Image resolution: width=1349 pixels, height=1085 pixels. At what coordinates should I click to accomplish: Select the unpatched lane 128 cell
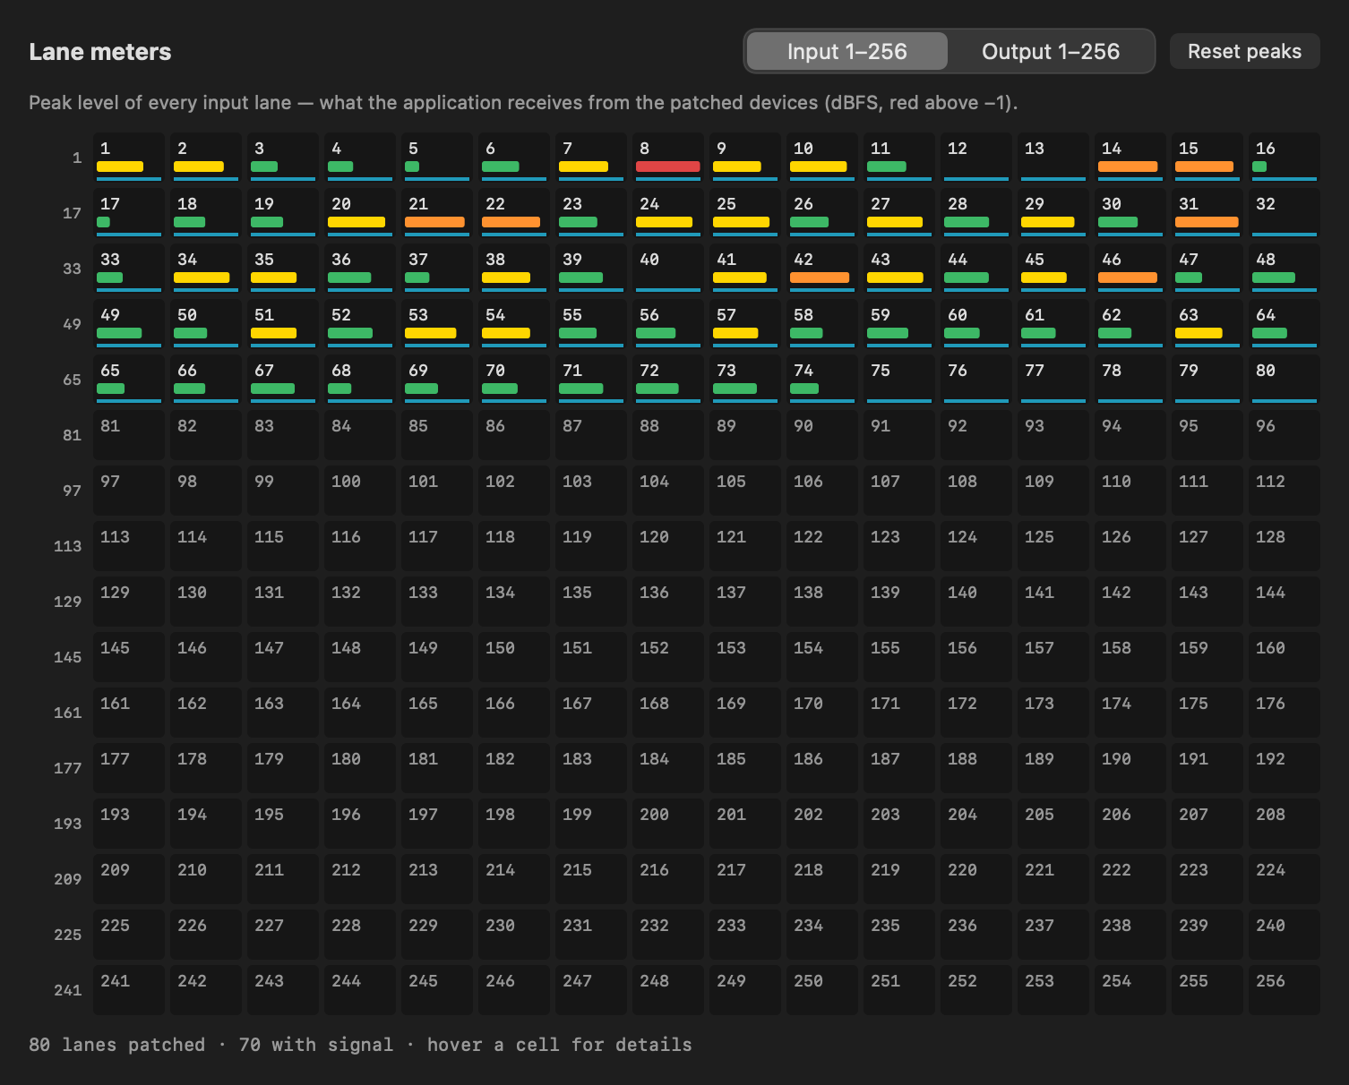pyautogui.click(x=1285, y=547)
